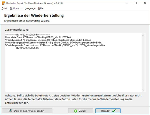Click the summary scrollbar down arrow
150x115 pixels.
(x=143, y=90)
